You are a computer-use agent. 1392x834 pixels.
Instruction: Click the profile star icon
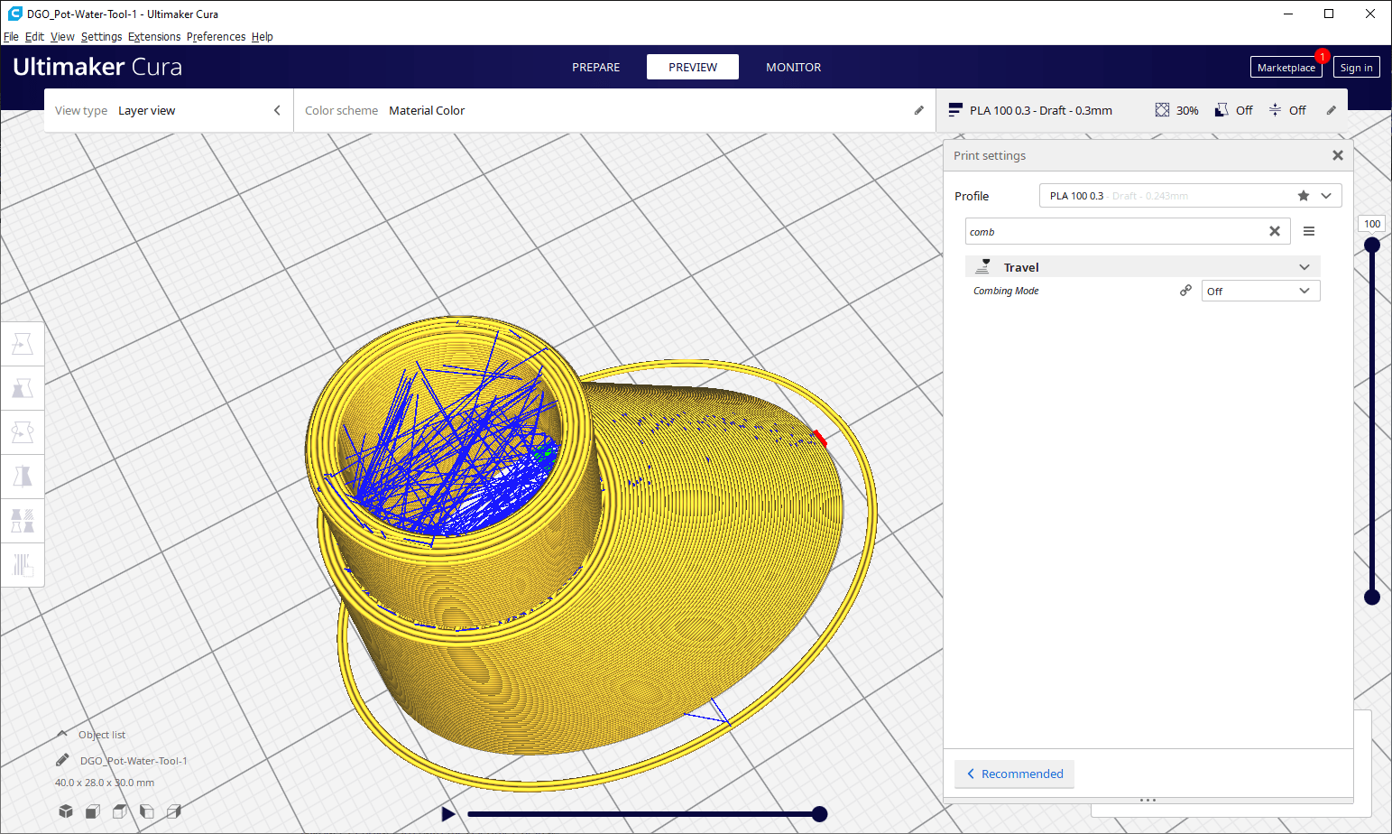click(x=1304, y=196)
